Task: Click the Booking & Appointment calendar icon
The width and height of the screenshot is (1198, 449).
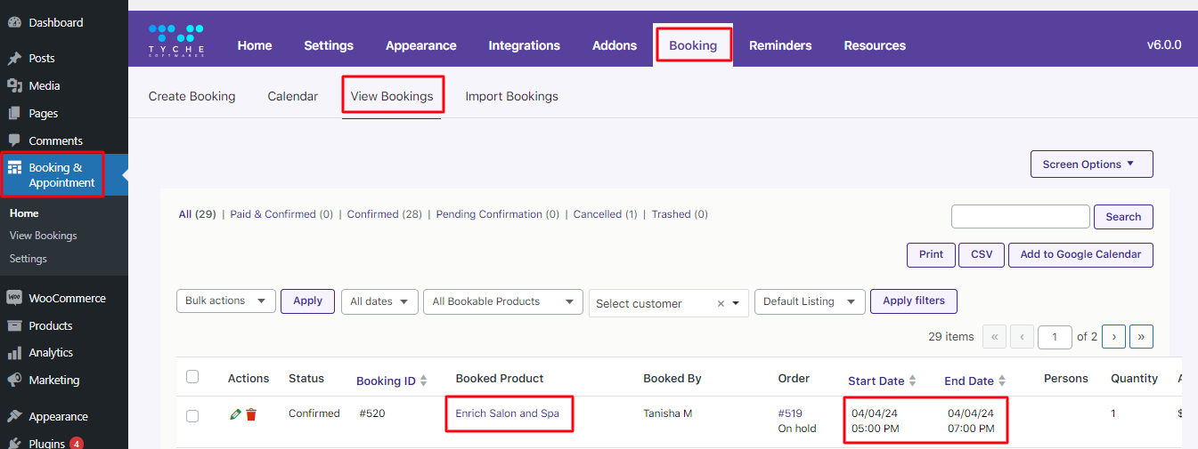Action: (x=14, y=167)
